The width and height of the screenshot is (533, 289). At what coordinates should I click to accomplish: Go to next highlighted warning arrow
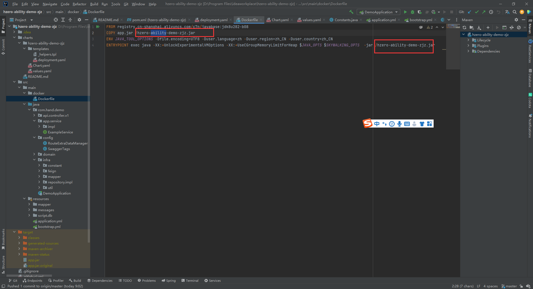coord(443,27)
